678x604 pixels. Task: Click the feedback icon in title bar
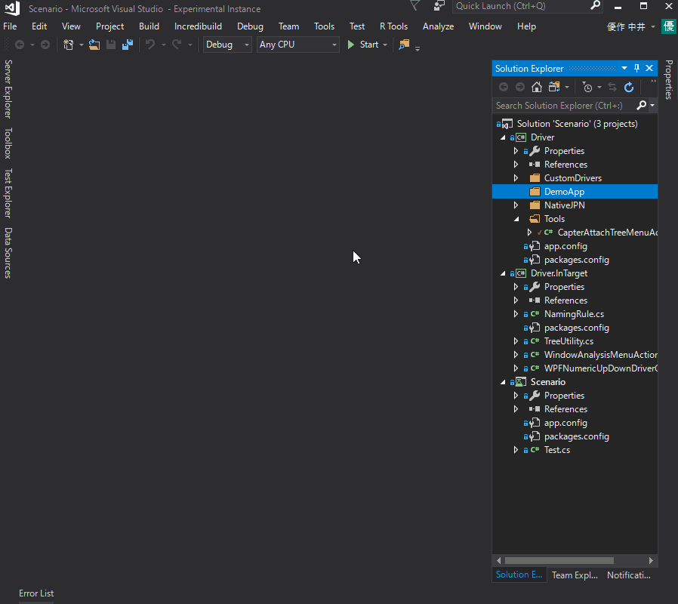coord(439,5)
